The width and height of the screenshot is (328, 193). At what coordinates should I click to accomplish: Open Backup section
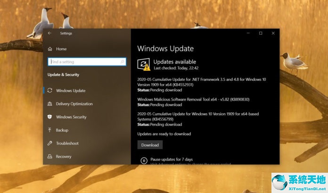(x=62, y=130)
